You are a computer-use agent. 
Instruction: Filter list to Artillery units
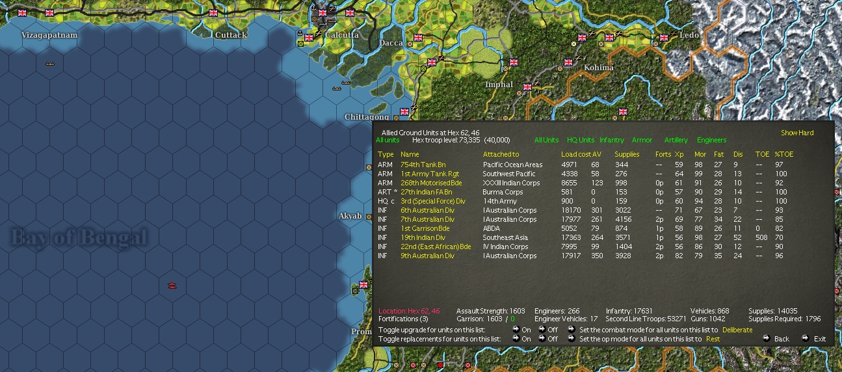point(676,140)
